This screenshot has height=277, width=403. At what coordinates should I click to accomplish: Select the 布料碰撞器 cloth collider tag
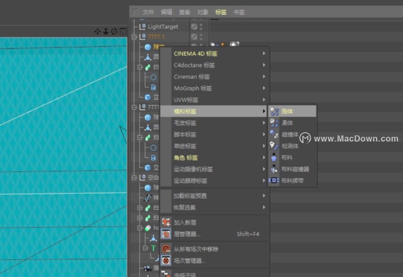pos(292,169)
